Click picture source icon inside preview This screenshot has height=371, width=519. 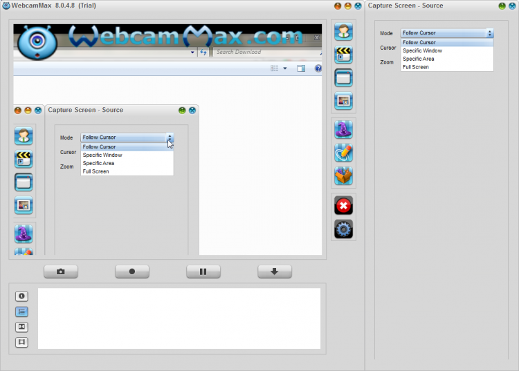point(24,205)
